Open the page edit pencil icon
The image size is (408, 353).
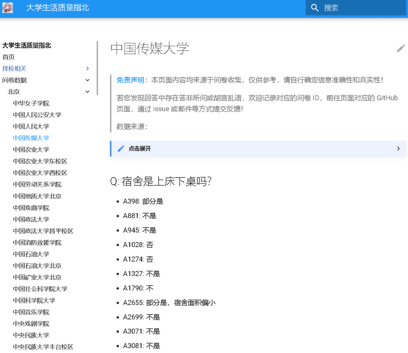(400, 48)
